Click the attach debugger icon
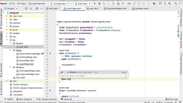 [118, 4]
